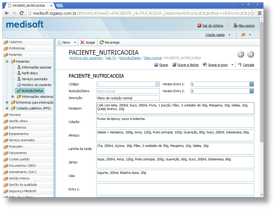Follow the Nutrição/Dietas breadcrumb link
276x210 pixels.
pos(130,58)
